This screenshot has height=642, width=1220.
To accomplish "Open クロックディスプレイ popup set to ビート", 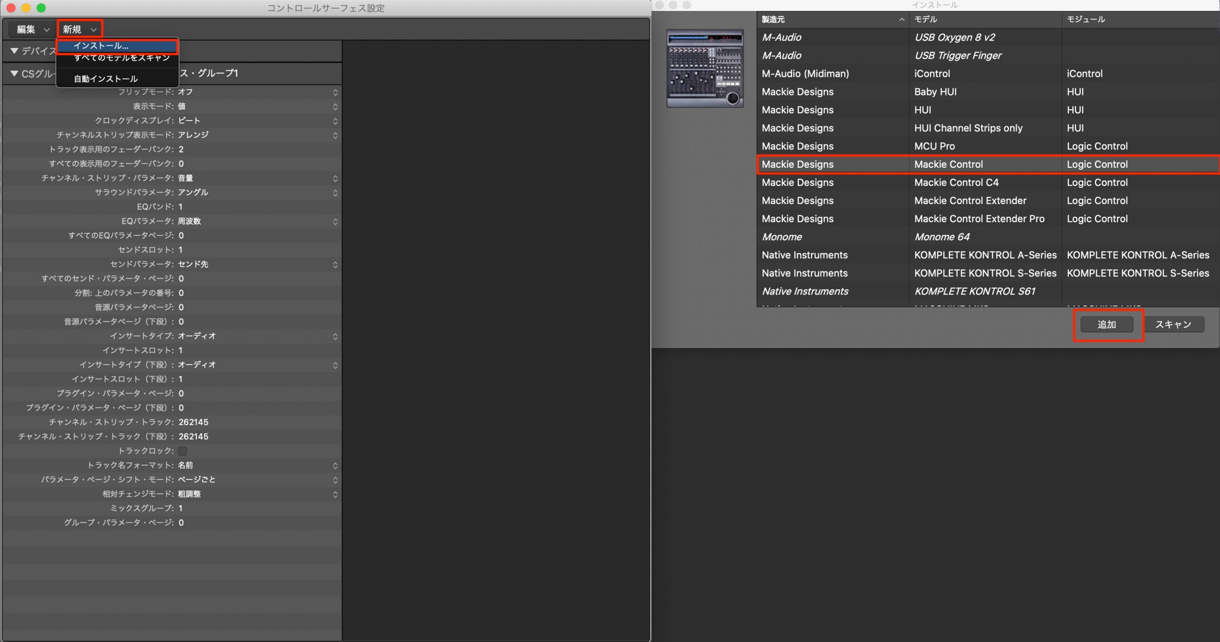I will (258, 121).
